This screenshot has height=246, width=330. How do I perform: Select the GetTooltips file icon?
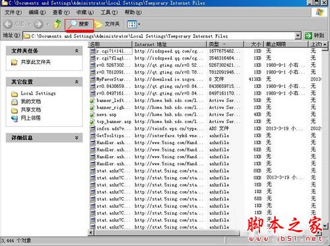tap(92, 136)
